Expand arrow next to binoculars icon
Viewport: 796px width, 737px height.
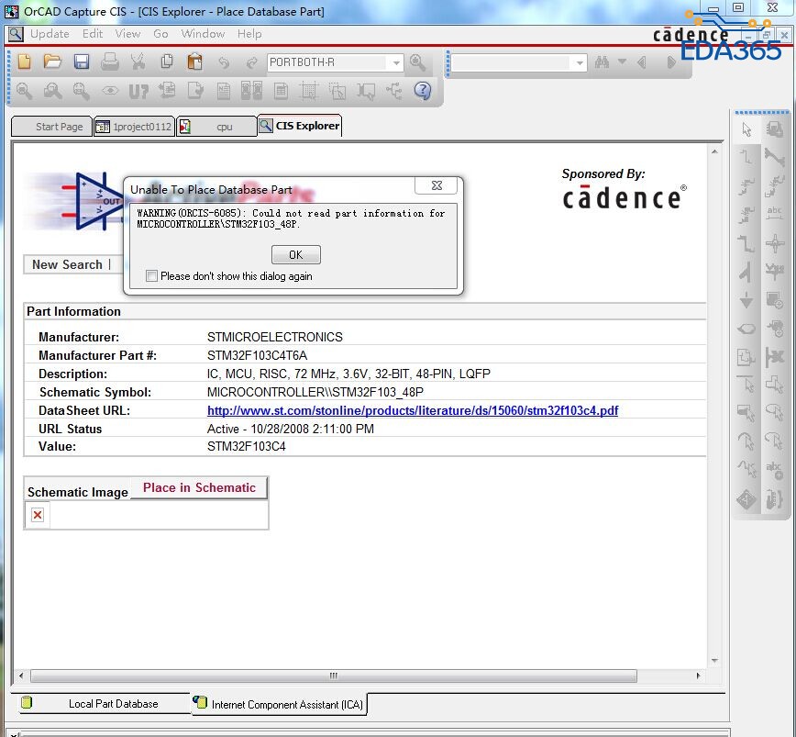point(622,62)
